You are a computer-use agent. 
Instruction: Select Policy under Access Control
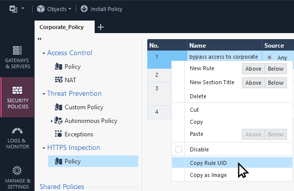(x=73, y=67)
